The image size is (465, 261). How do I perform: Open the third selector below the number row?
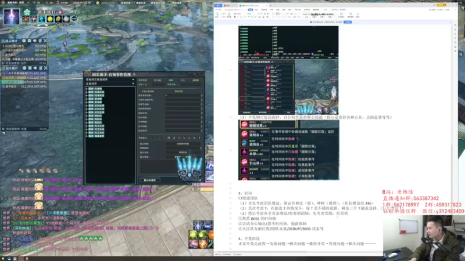[x=183, y=153]
